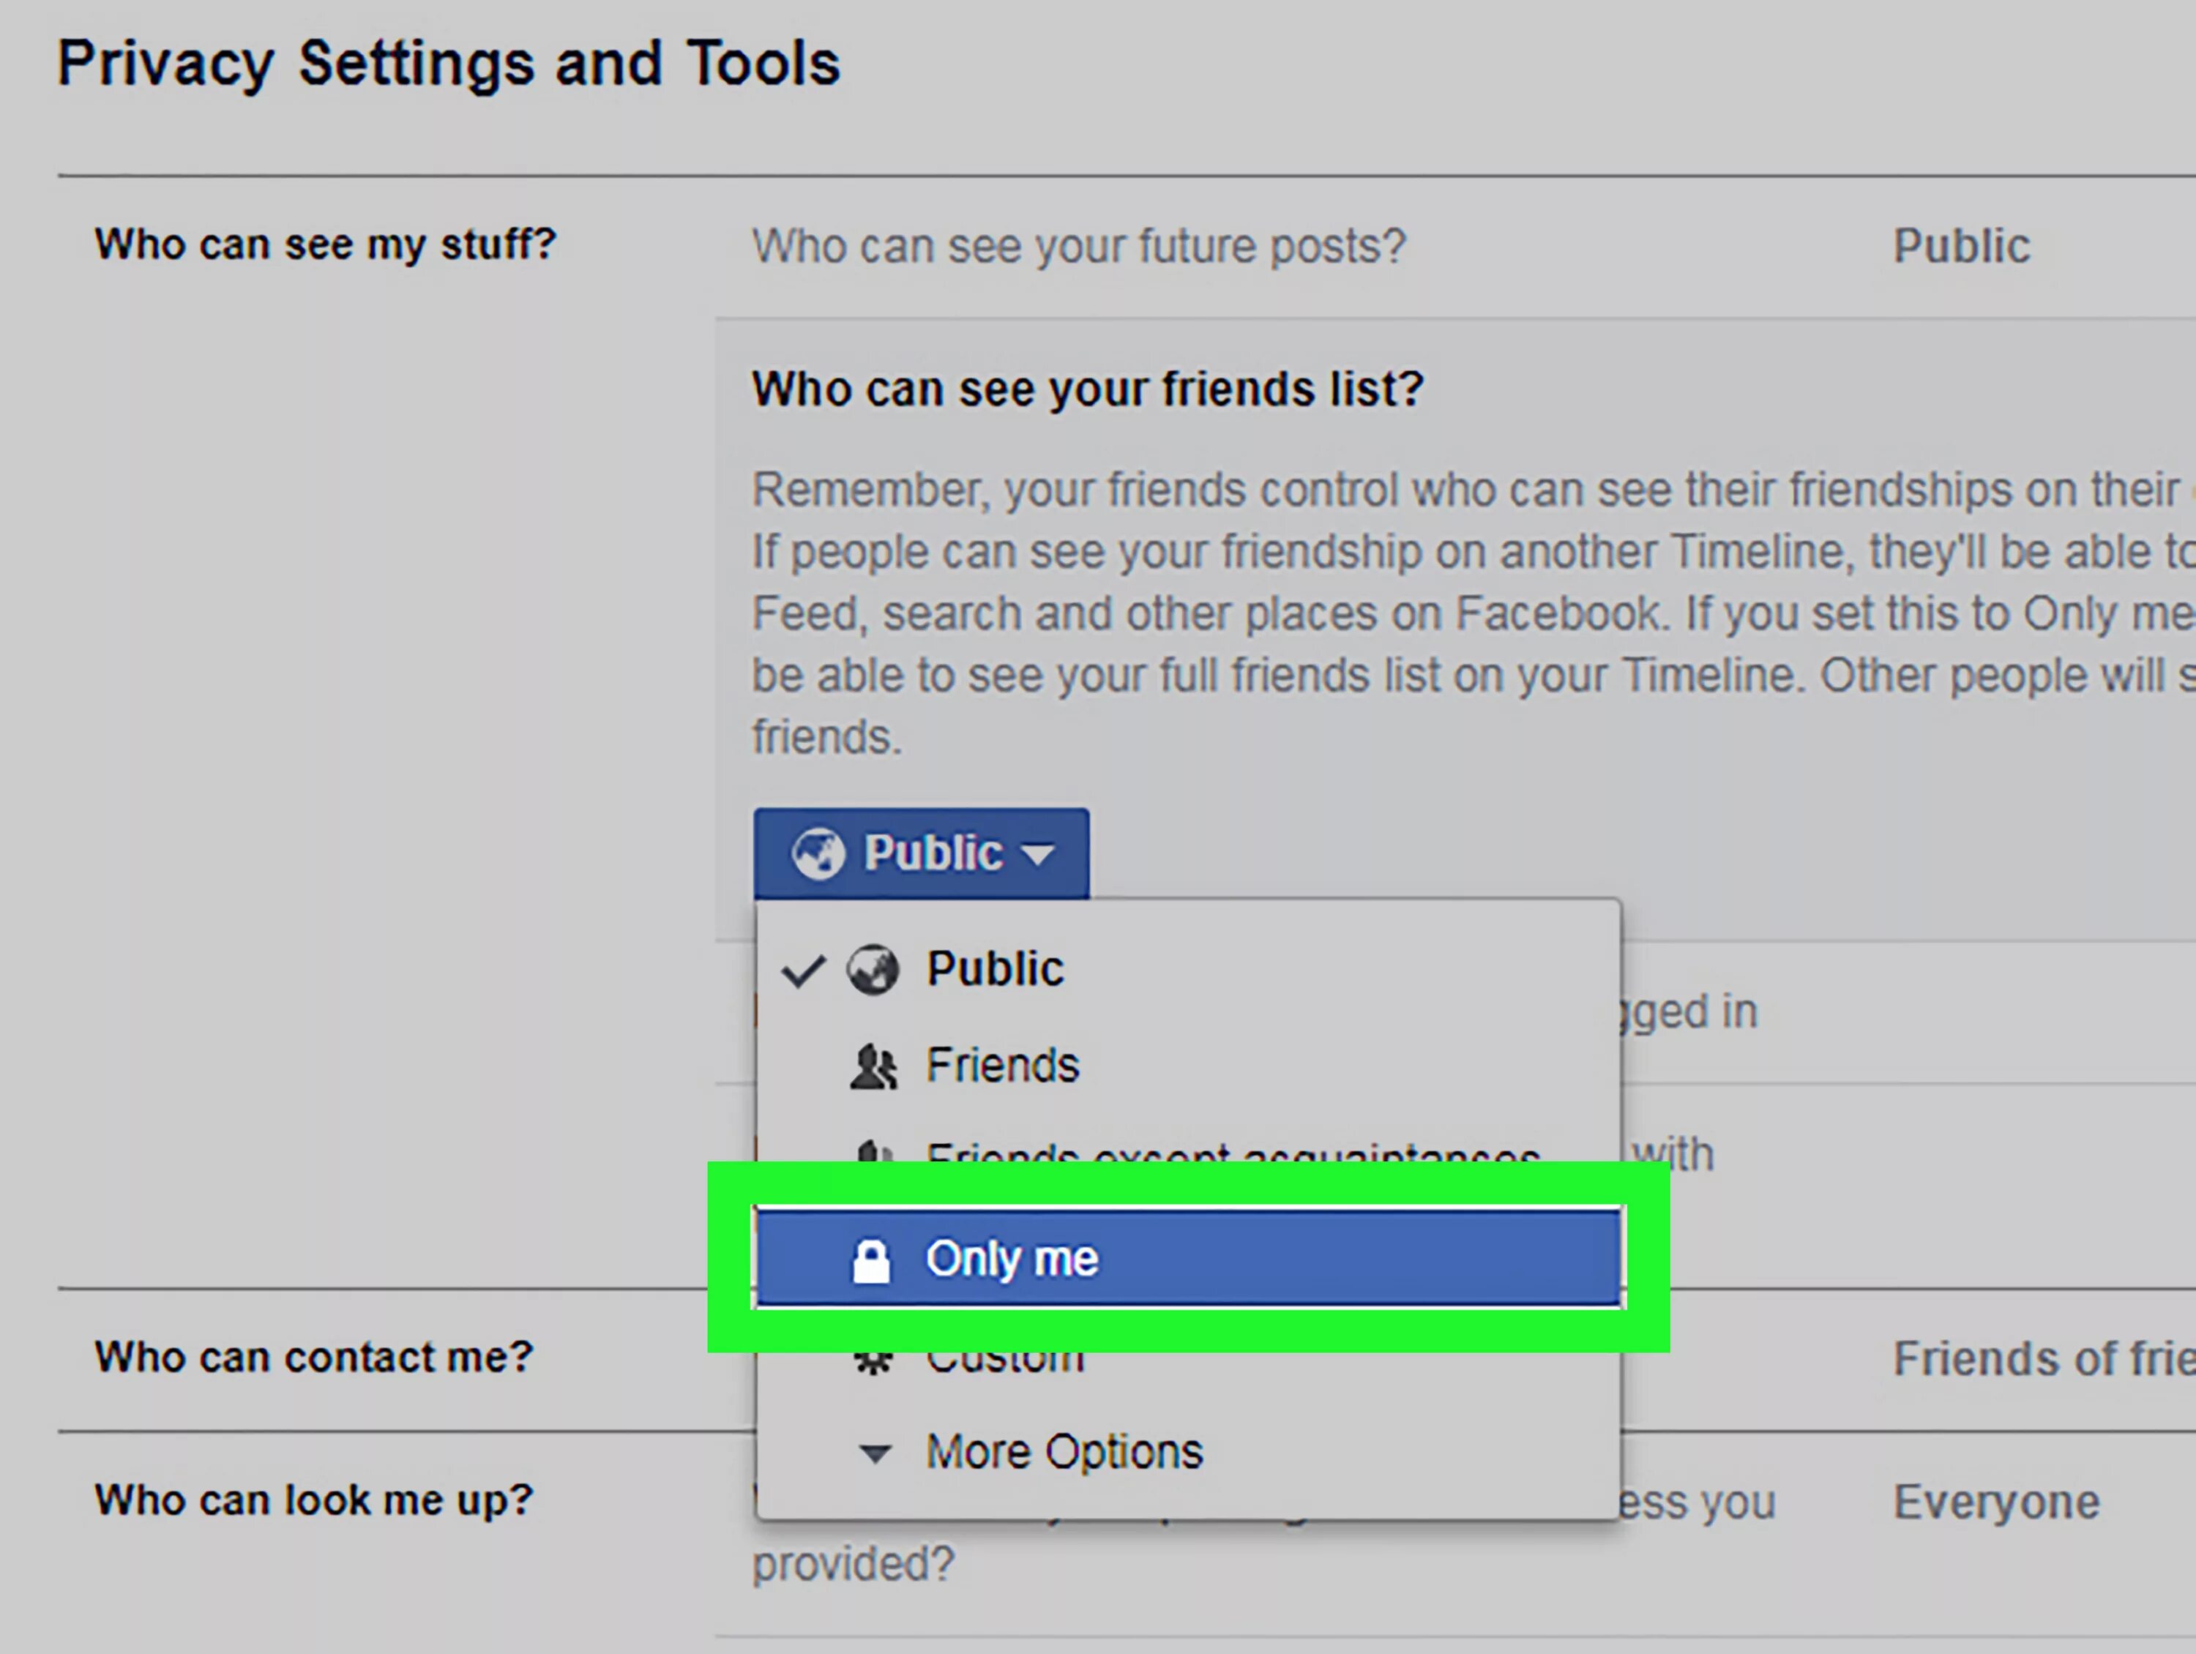The image size is (2196, 1654).
Task: Click the Public value for future posts
Action: [1962, 246]
